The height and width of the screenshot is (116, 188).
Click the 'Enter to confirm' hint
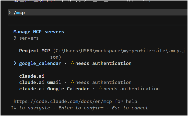[x=81, y=108]
